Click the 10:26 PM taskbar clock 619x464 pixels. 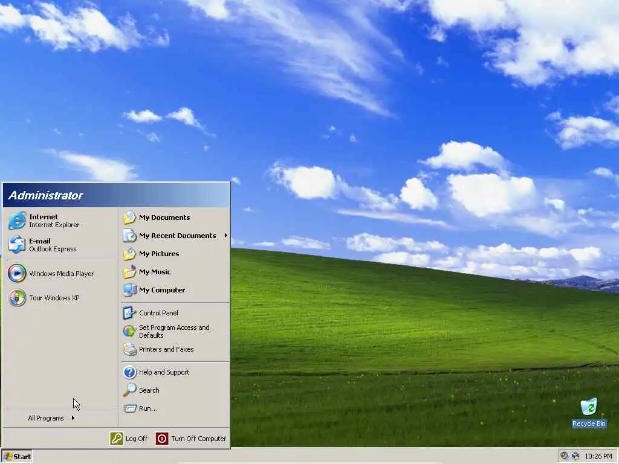click(598, 456)
